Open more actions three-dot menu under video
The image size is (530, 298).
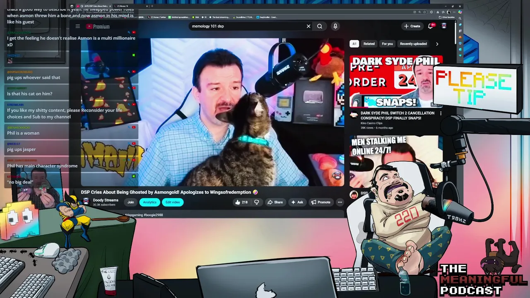tap(340, 202)
